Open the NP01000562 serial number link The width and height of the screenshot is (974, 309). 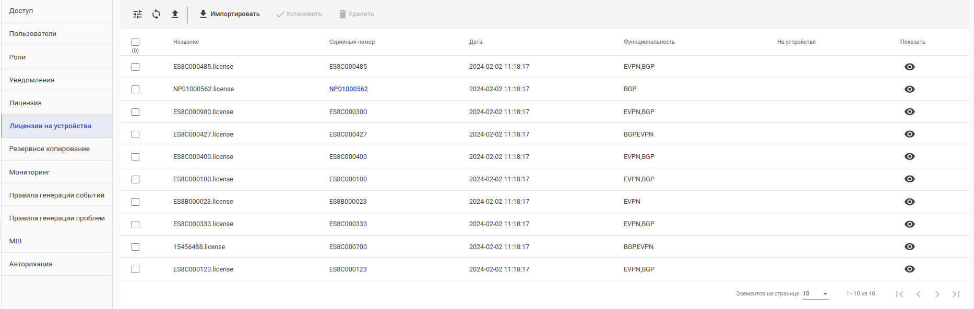coord(348,89)
